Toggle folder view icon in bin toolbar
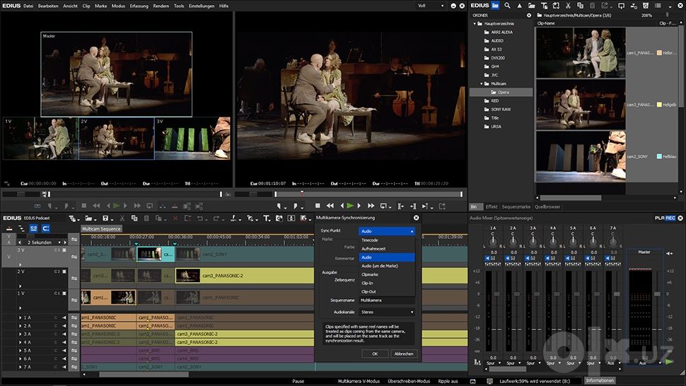 (495, 6)
